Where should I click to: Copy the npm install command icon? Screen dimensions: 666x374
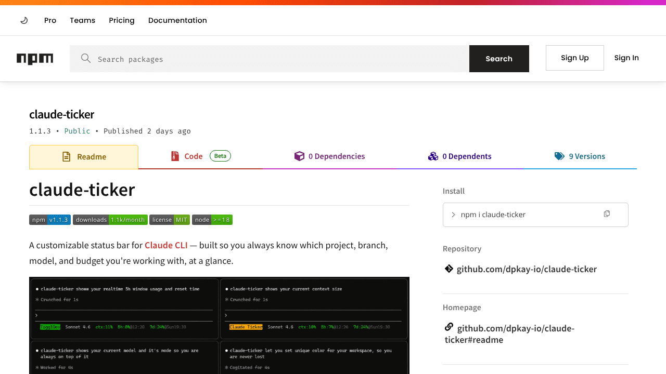coord(607,214)
